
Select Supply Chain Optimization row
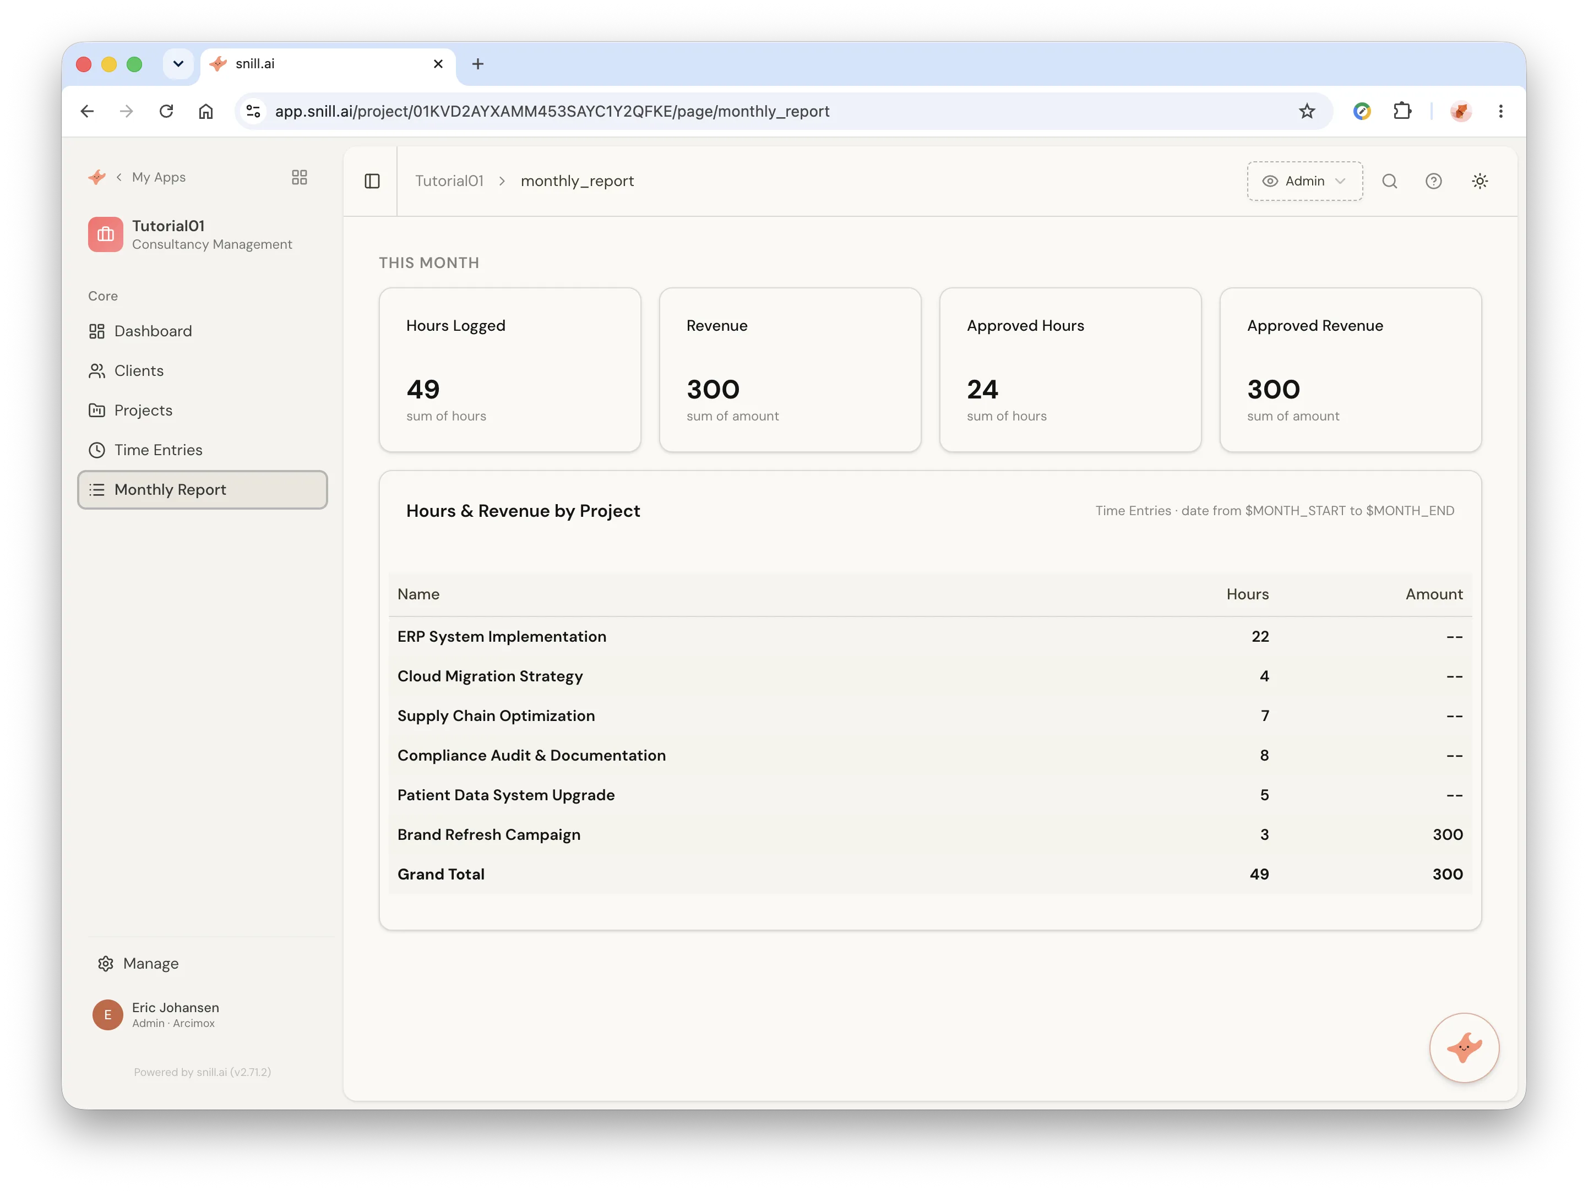click(929, 715)
